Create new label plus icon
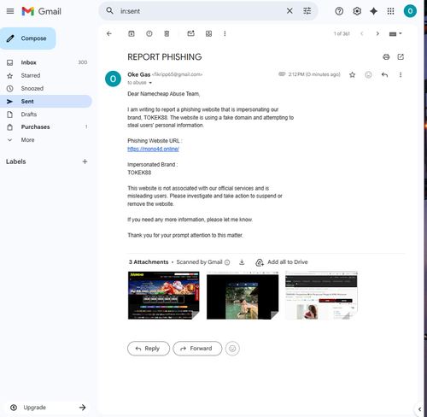427x417 pixels. [x=85, y=162]
